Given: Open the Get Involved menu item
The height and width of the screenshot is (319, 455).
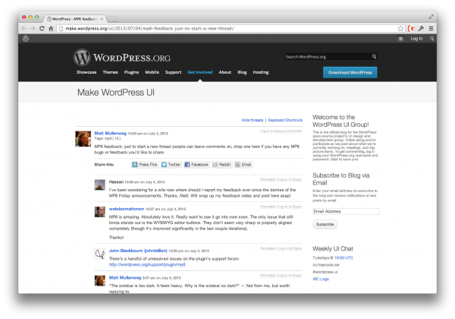Looking at the screenshot, I should pos(200,72).
